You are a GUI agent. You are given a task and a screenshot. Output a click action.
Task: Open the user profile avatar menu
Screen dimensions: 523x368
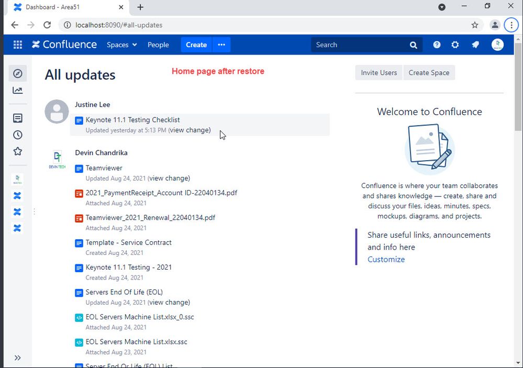[497, 44]
